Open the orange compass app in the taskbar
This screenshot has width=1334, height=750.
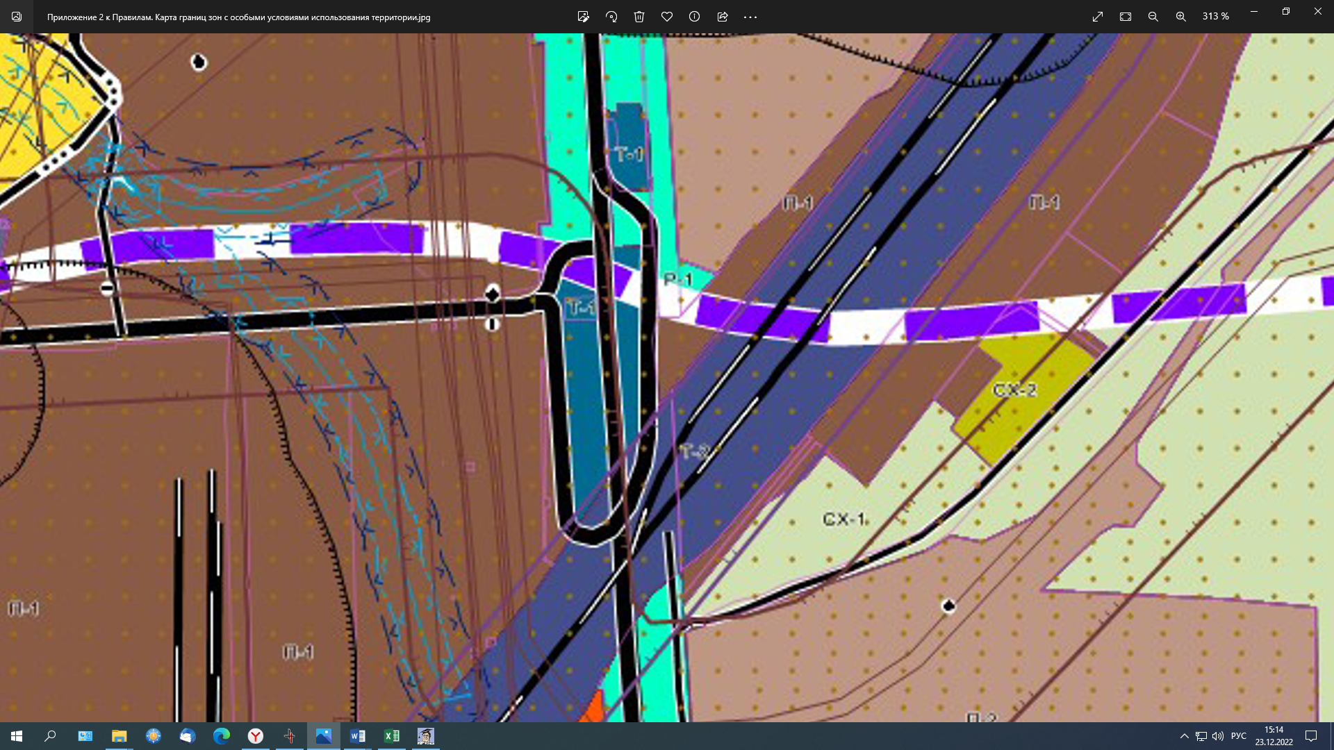(x=153, y=736)
